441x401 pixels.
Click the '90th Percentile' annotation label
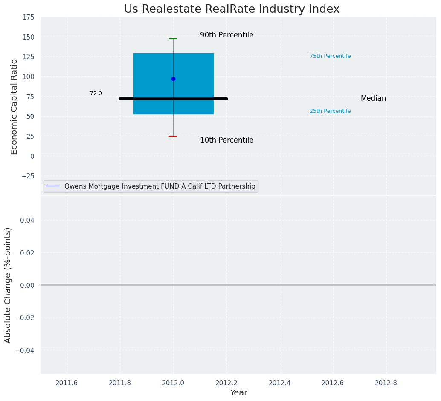tap(226, 35)
